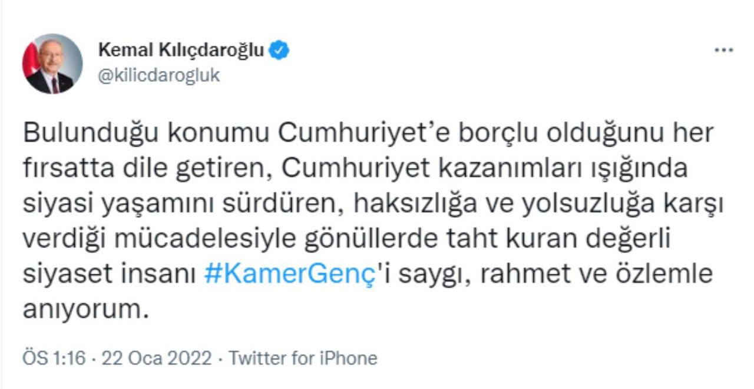This screenshot has height=389, width=754.
Task: Click the final word "anıyorum."
Action: coord(83,310)
